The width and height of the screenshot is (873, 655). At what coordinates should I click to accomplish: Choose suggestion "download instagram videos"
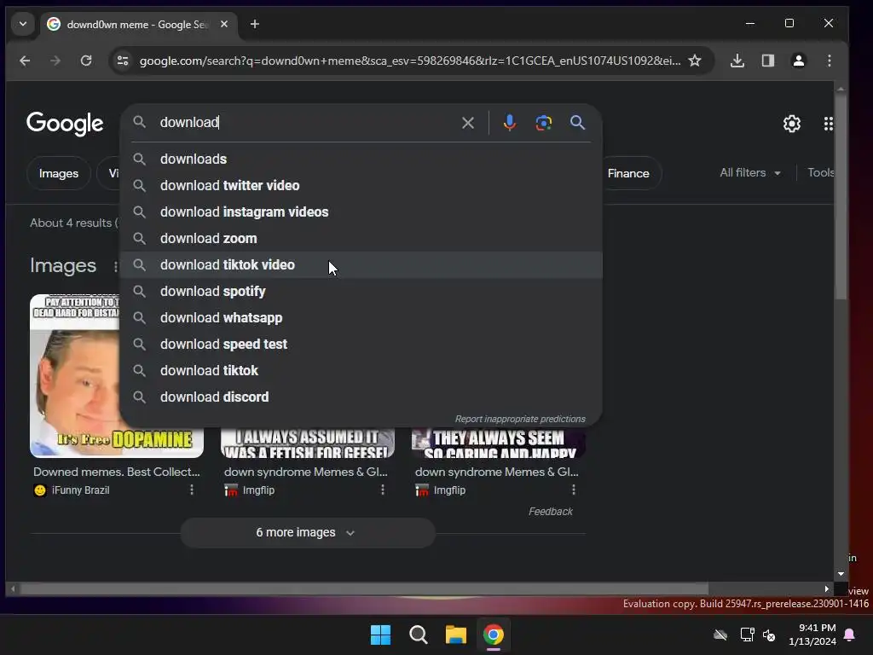pos(361,212)
